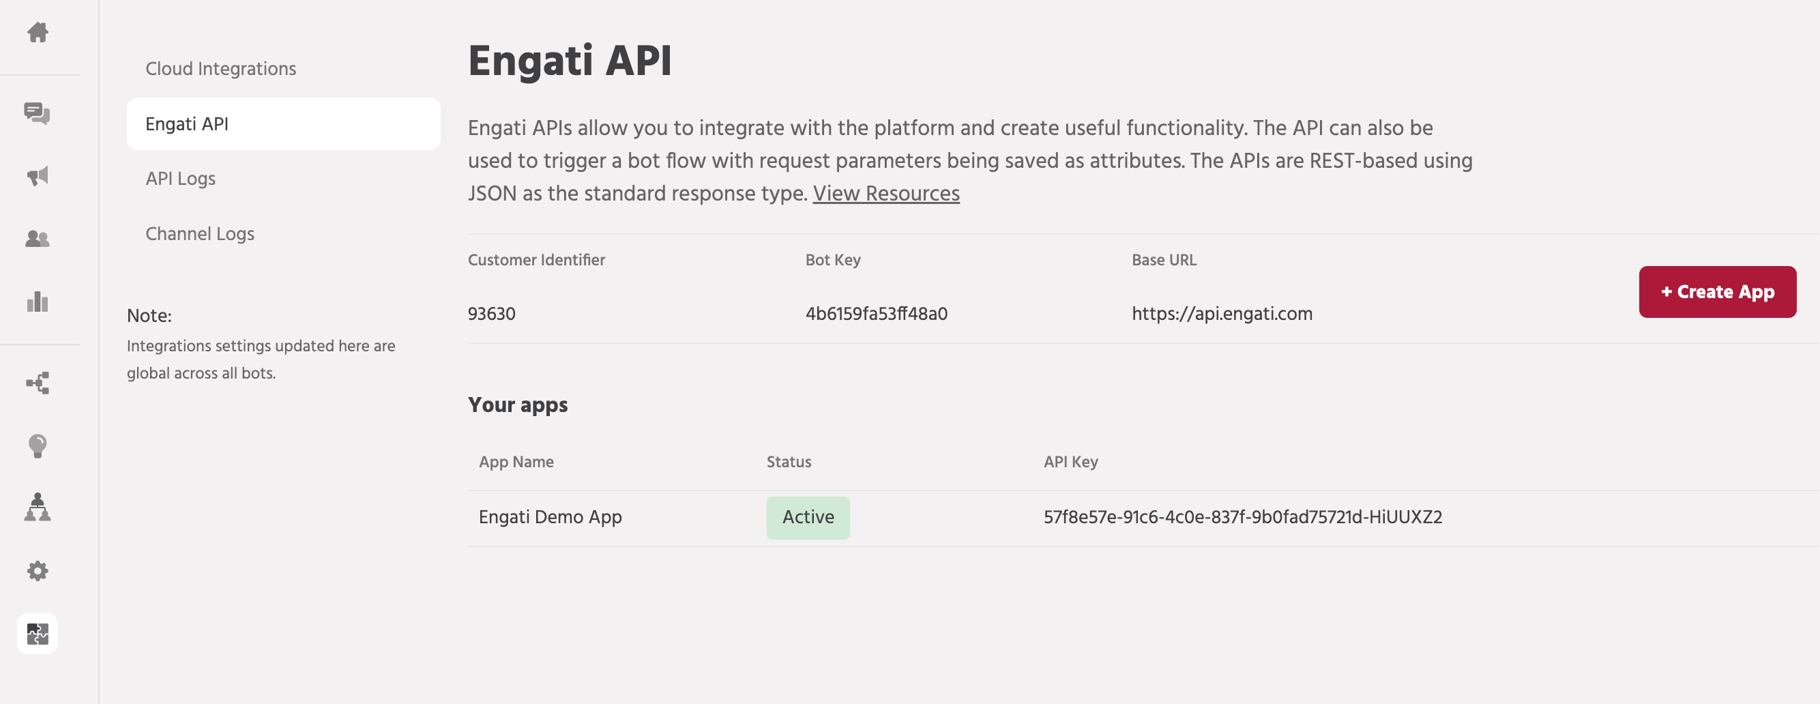
Task: Toggle the Active status of Engati Demo App
Action: click(x=808, y=516)
